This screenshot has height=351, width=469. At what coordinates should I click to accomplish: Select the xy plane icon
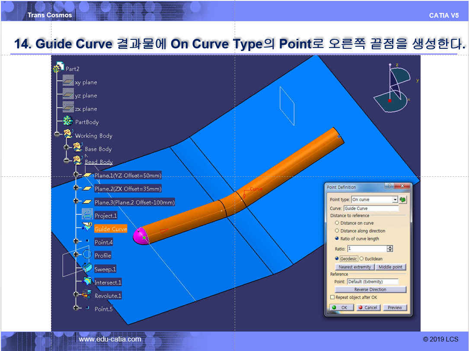pos(68,81)
